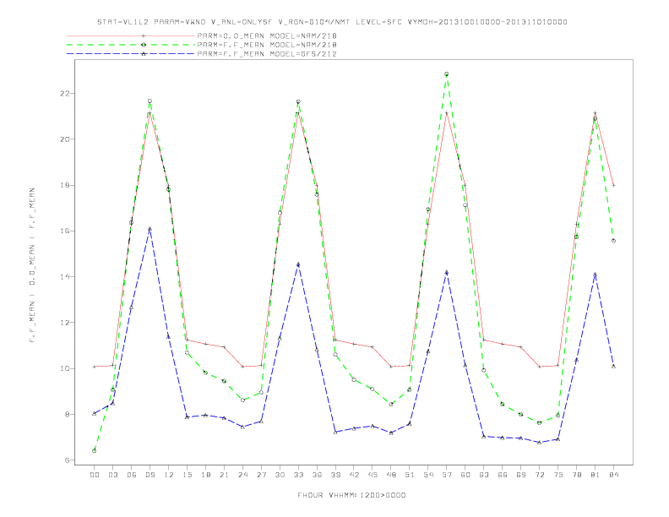Click blue triangle data point at hour 84
669x517 pixels.
click(613, 367)
